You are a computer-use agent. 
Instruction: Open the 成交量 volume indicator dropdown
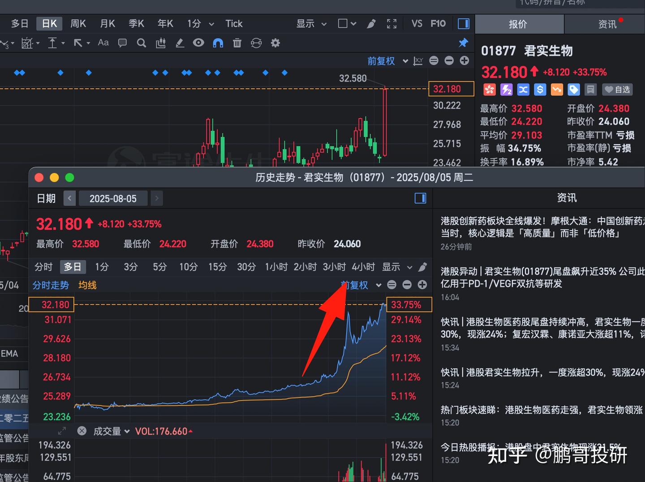111,430
